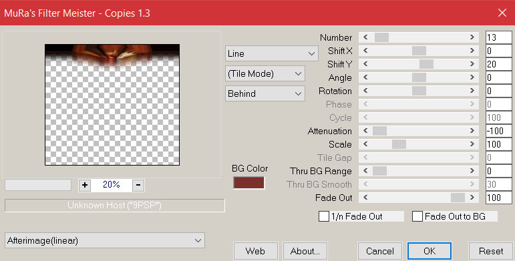This screenshot has height=261, width=515.
Task: Click the Shift X slider thumb
Action: pyautogui.click(x=419, y=51)
